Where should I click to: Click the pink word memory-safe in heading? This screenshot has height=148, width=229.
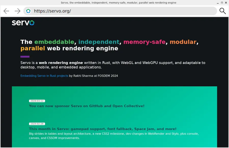pyautogui.click(x=144, y=42)
